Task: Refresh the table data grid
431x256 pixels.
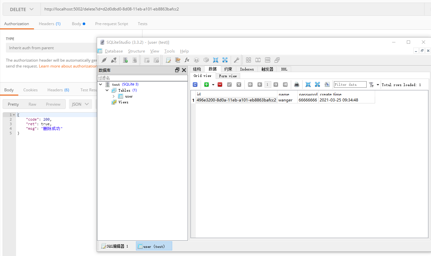Action: [195, 84]
